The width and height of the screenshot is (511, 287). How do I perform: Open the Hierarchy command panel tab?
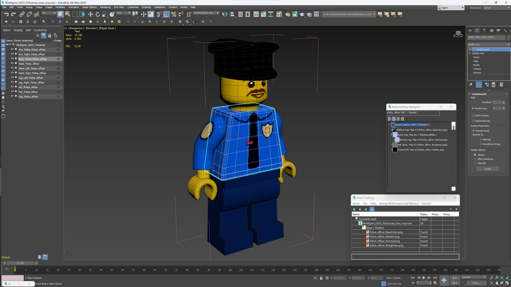[x=484, y=31]
